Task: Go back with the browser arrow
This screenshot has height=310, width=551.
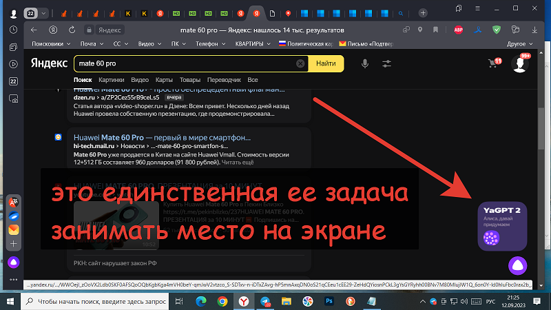Action: tap(34, 30)
